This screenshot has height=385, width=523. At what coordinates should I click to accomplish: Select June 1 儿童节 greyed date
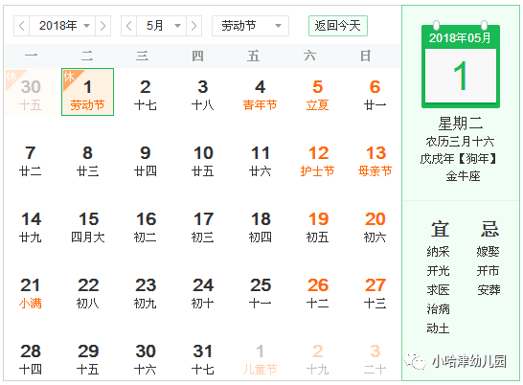[260, 359]
